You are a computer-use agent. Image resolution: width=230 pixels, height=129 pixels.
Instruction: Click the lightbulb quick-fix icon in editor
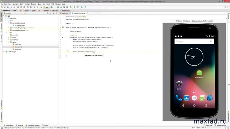[68, 51]
